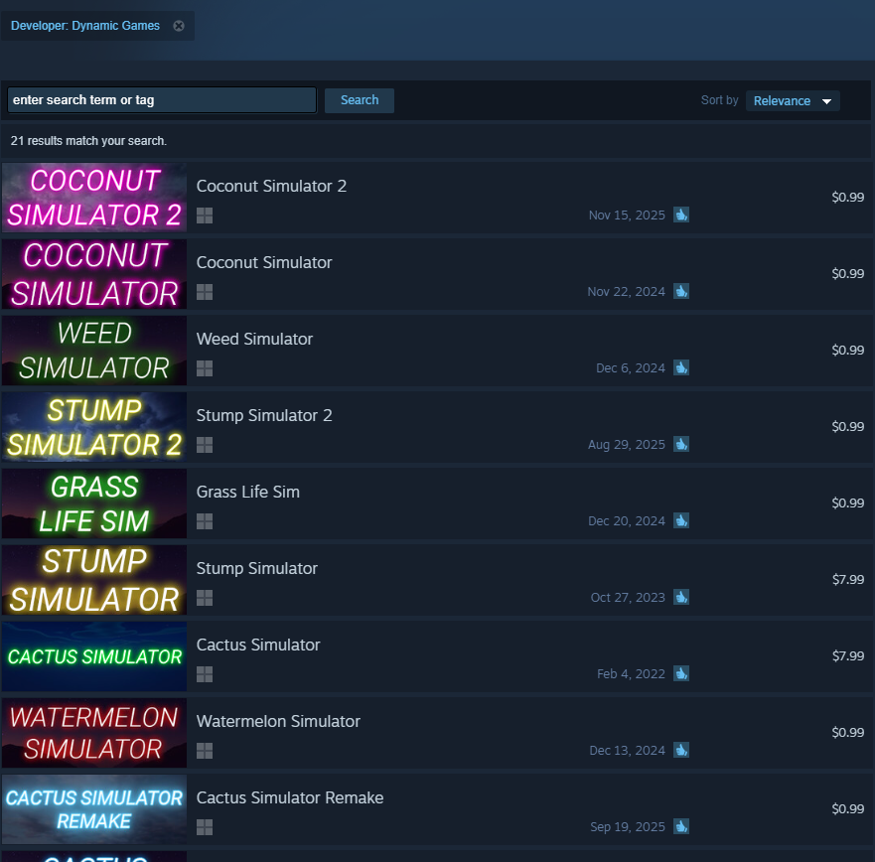Image resolution: width=875 pixels, height=862 pixels.
Task: Open the Coconut Simulator 2 title
Action: [x=271, y=186]
